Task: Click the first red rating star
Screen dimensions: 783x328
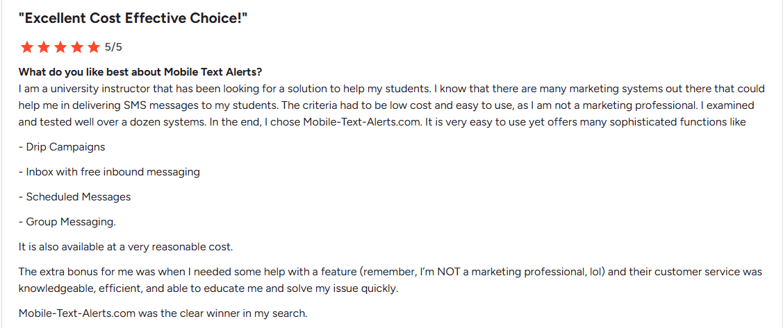Action: [27, 47]
